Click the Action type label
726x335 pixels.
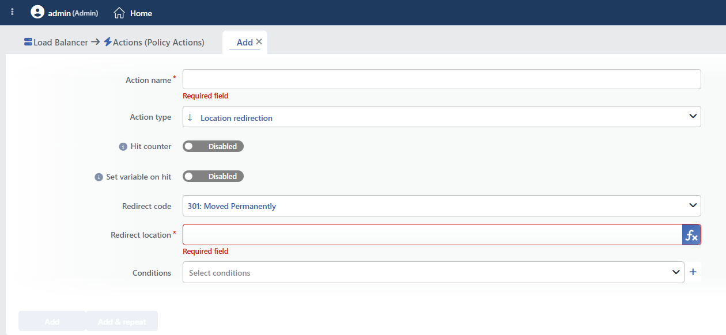coord(150,117)
